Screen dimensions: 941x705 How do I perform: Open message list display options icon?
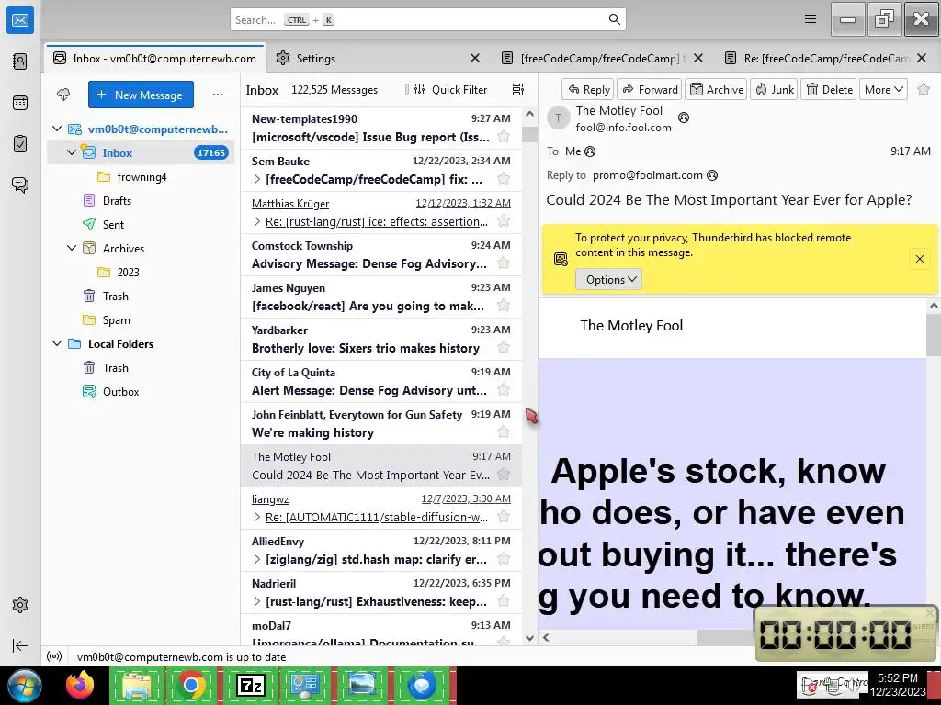click(518, 89)
